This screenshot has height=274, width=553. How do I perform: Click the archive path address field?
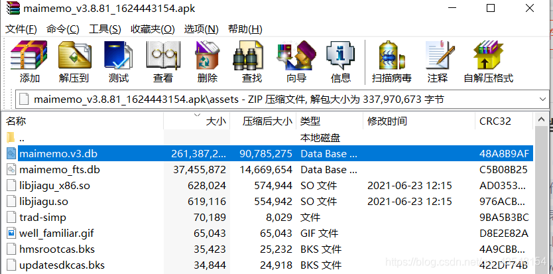point(281,100)
